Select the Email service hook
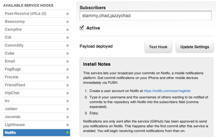Viewport: 216px width, 139px height. click(x=37, y=61)
